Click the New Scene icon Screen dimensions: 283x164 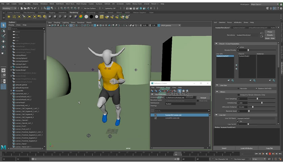point(21,8)
